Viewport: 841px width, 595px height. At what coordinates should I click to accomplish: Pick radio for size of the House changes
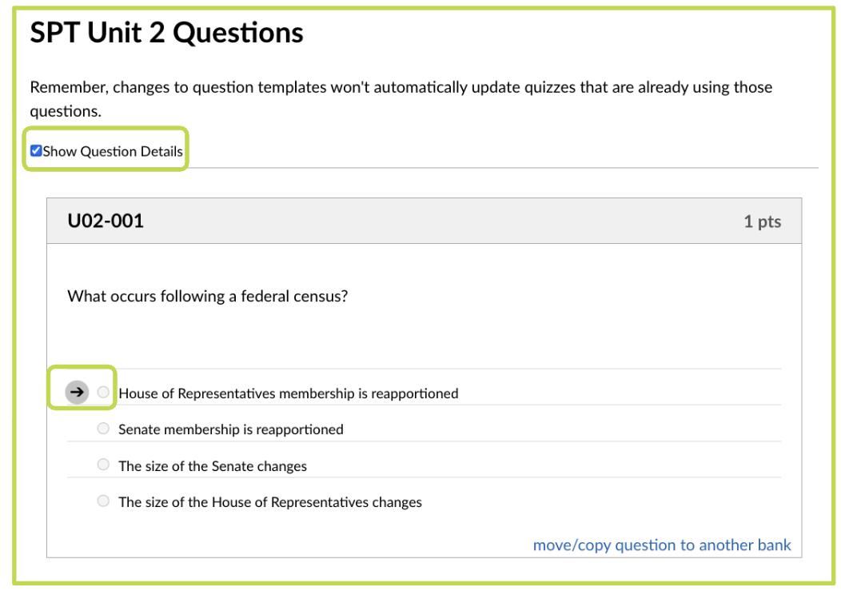102,502
